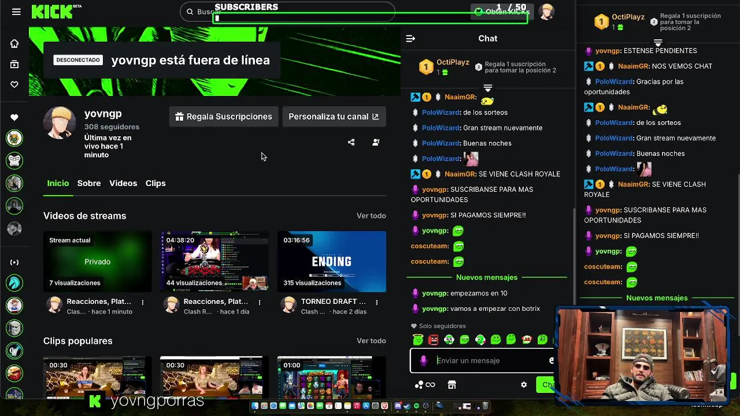
Task: Open the emoji picker at message box edge
Action: coord(551,361)
